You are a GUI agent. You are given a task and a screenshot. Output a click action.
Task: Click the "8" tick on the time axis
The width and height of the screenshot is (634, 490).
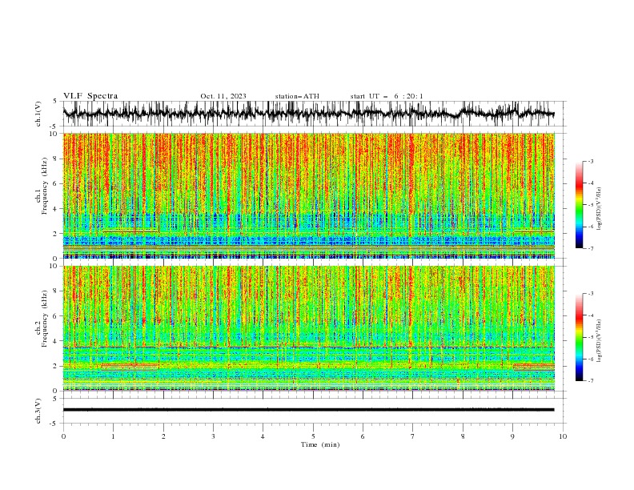coord(463,436)
